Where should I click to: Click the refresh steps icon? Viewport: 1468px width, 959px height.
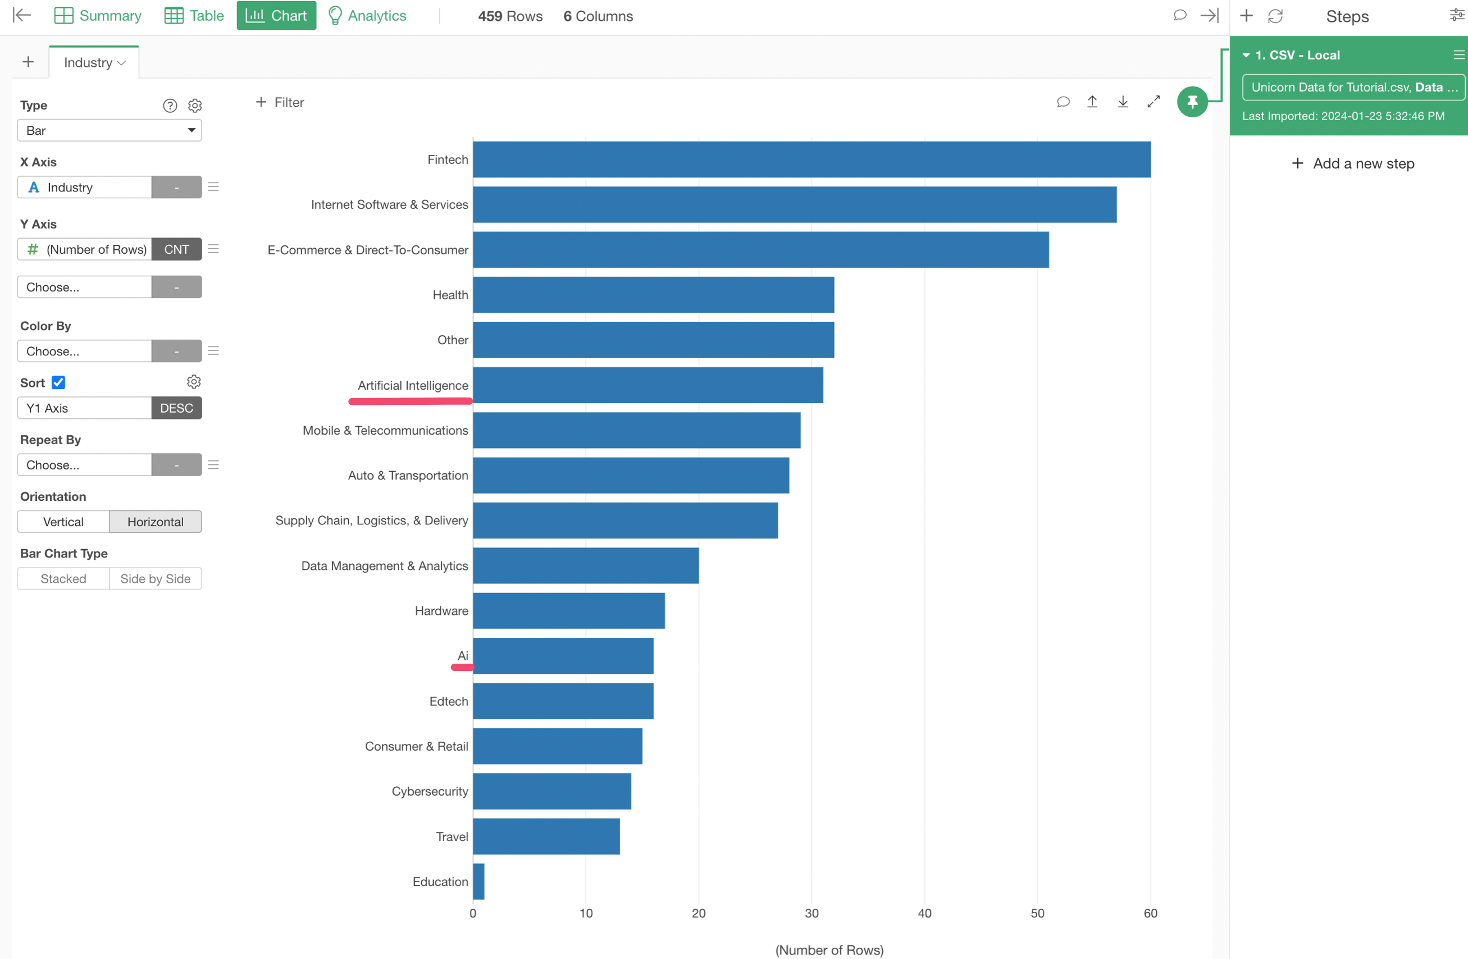[1275, 16]
